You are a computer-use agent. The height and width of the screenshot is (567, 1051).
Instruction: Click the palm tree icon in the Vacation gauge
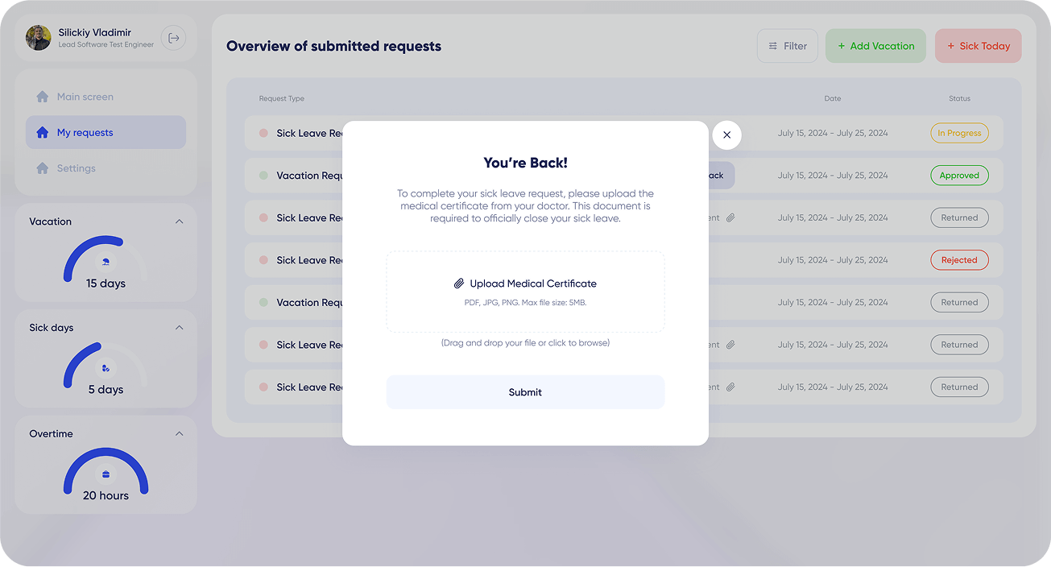[106, 262]
